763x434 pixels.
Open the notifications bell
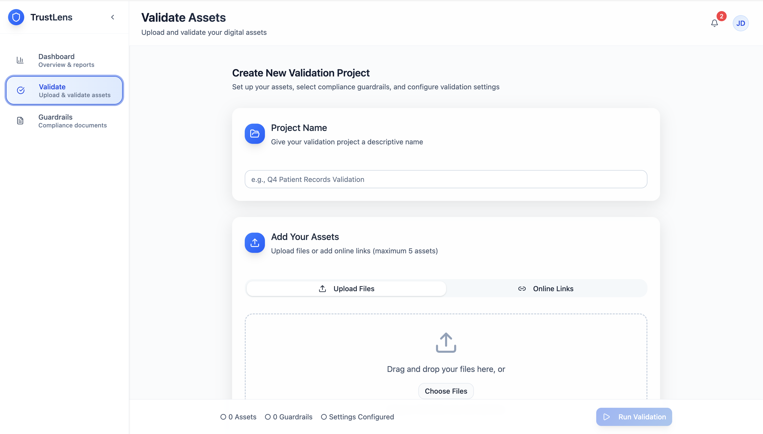[x=714, y=23]
